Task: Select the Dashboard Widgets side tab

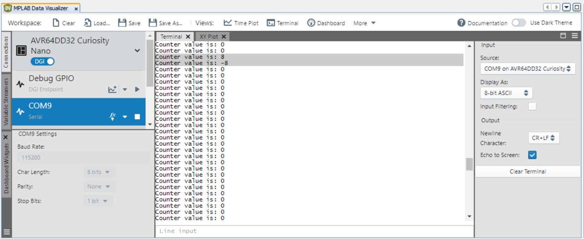Action: coord(6,167)
